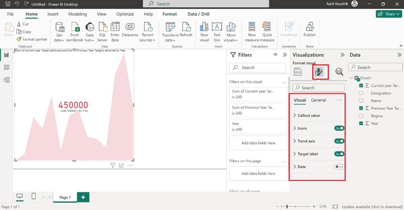This screenshot has width=404, height=210.
Task: Open Get data source menu
Action: coord(59,32)
